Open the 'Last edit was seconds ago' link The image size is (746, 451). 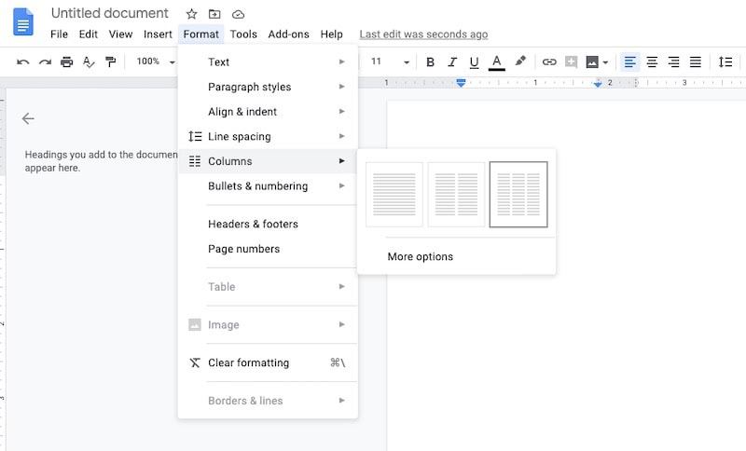[x=423, y=34]
